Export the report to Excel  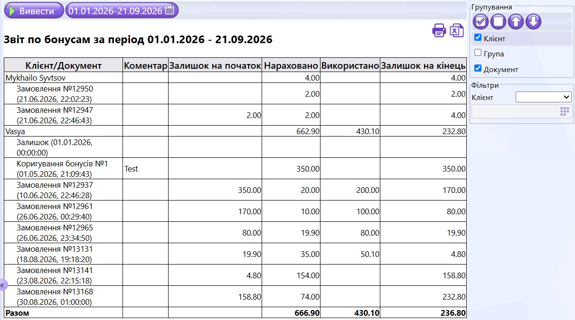[456, 30]
